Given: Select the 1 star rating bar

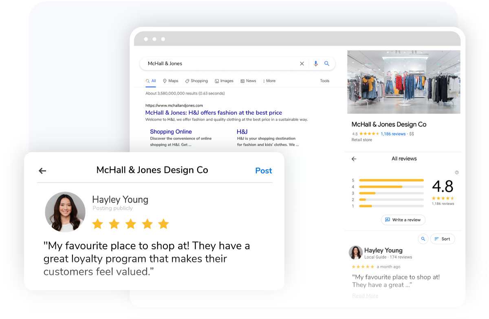Looking at the screenshot, I should pos(391,206).
